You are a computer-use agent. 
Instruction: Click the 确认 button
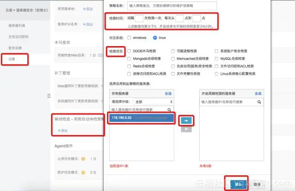pos(238,184)
